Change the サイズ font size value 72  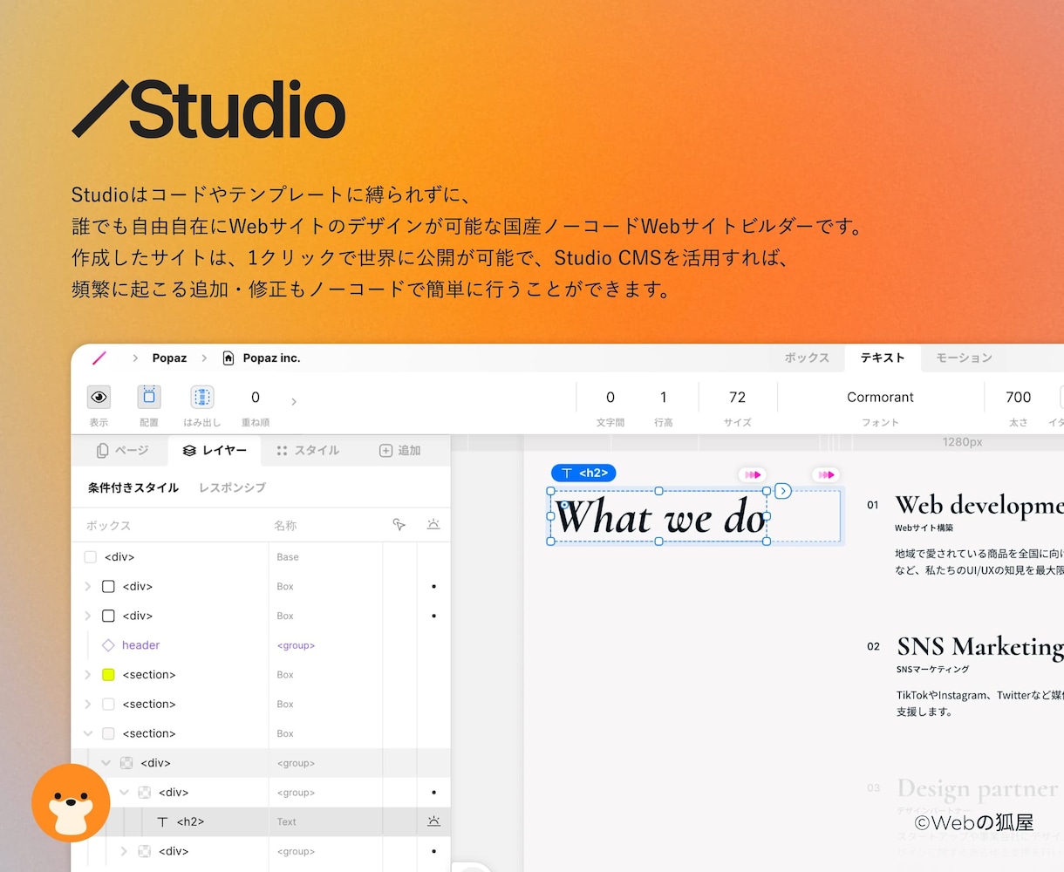point(738,398)
